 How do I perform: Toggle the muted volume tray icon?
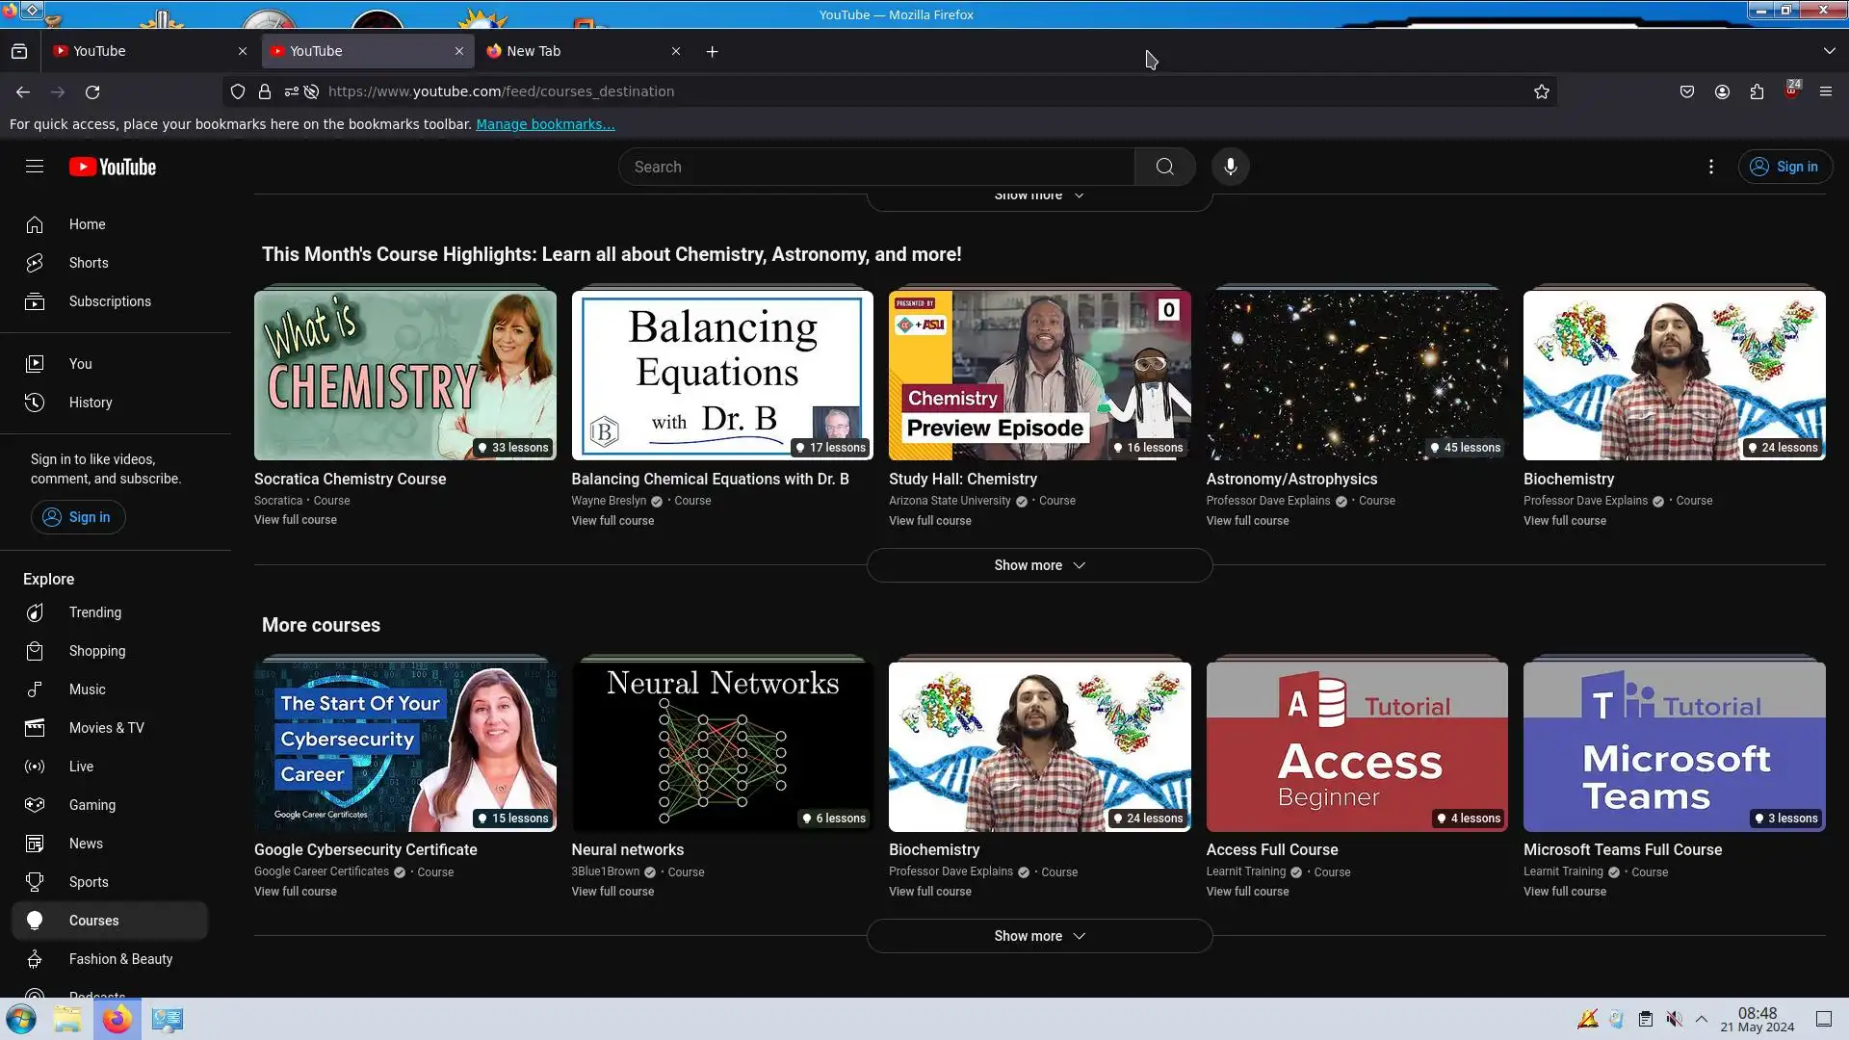pos(1675,1019)
